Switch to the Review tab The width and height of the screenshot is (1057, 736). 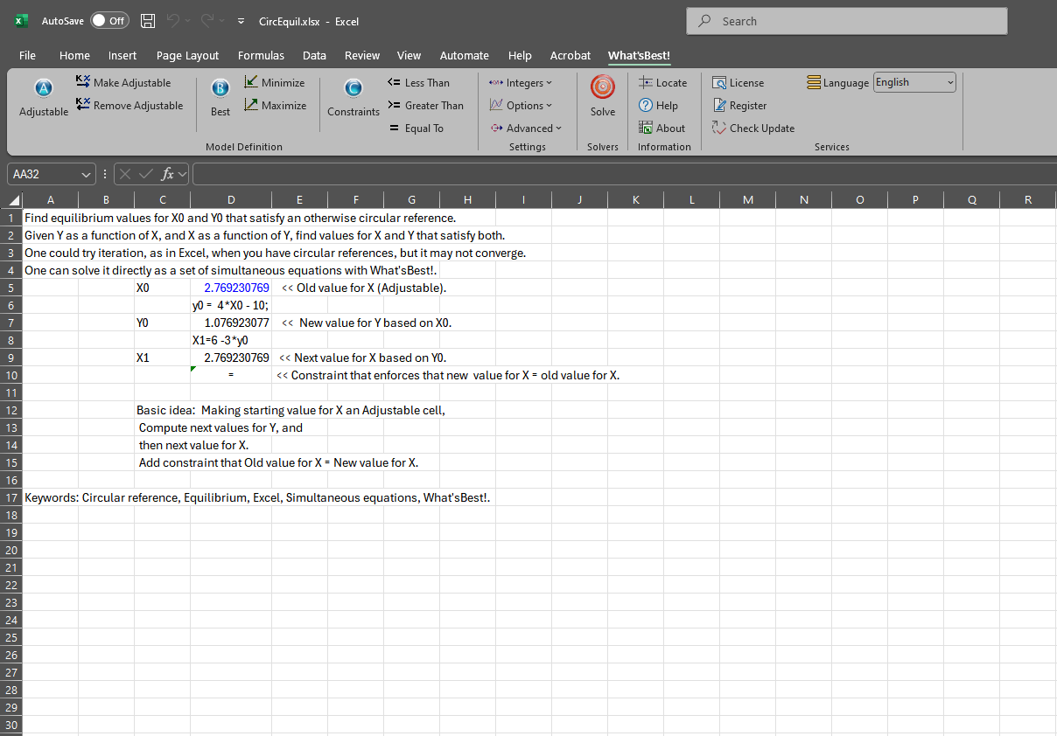click(x=362, y=55)
